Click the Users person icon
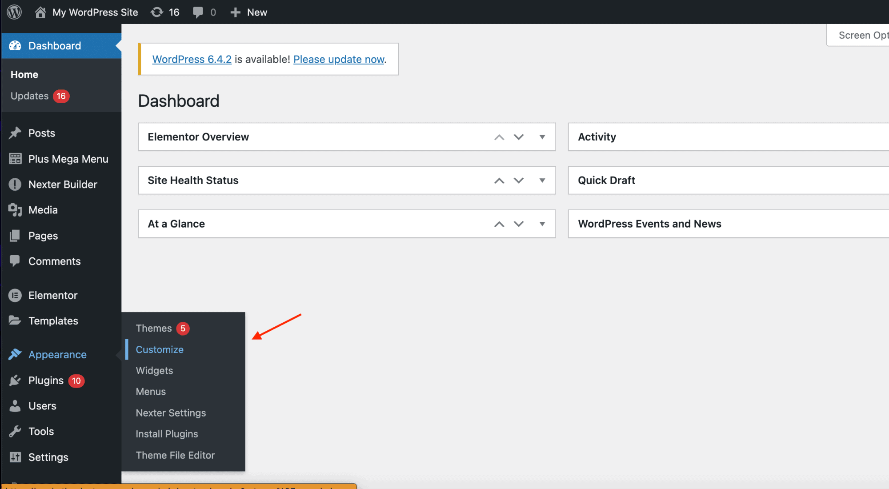Image resolution: width=889 pixels, height=489 pixels. pyautogui.click(x=15, y=405)
